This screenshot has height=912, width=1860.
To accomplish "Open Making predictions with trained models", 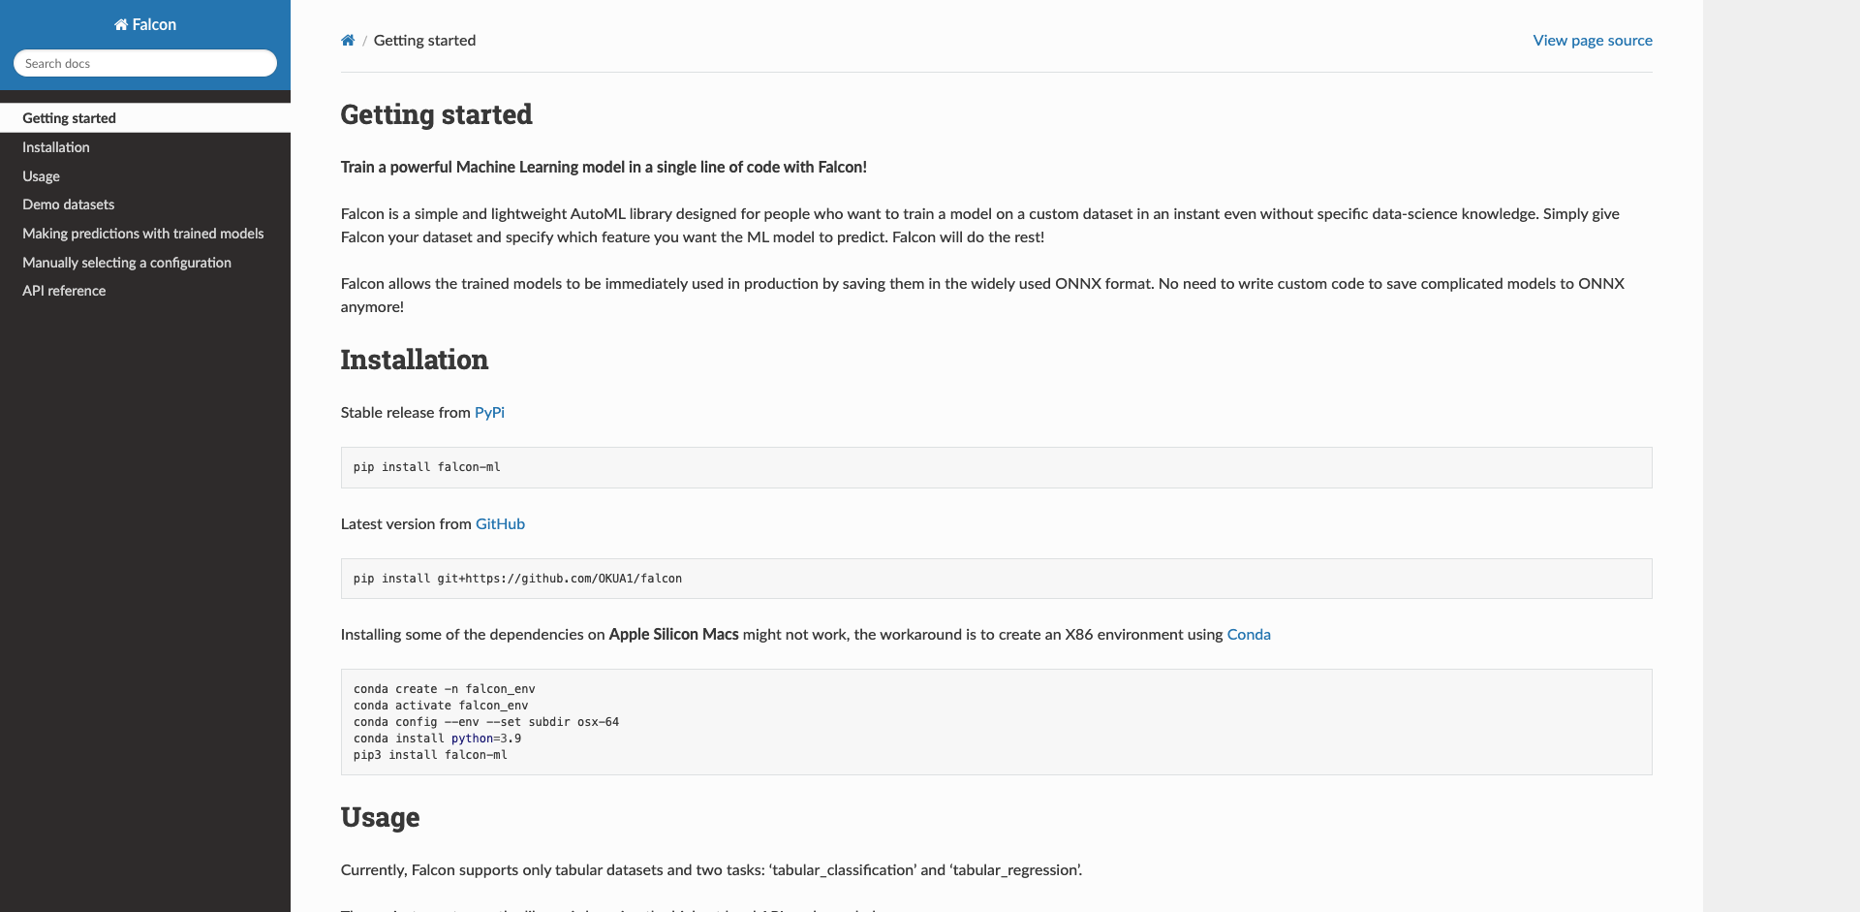I will pos(143,234).
